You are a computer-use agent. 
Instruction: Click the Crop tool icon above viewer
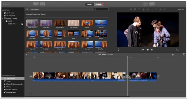click(x=139, y=9)
